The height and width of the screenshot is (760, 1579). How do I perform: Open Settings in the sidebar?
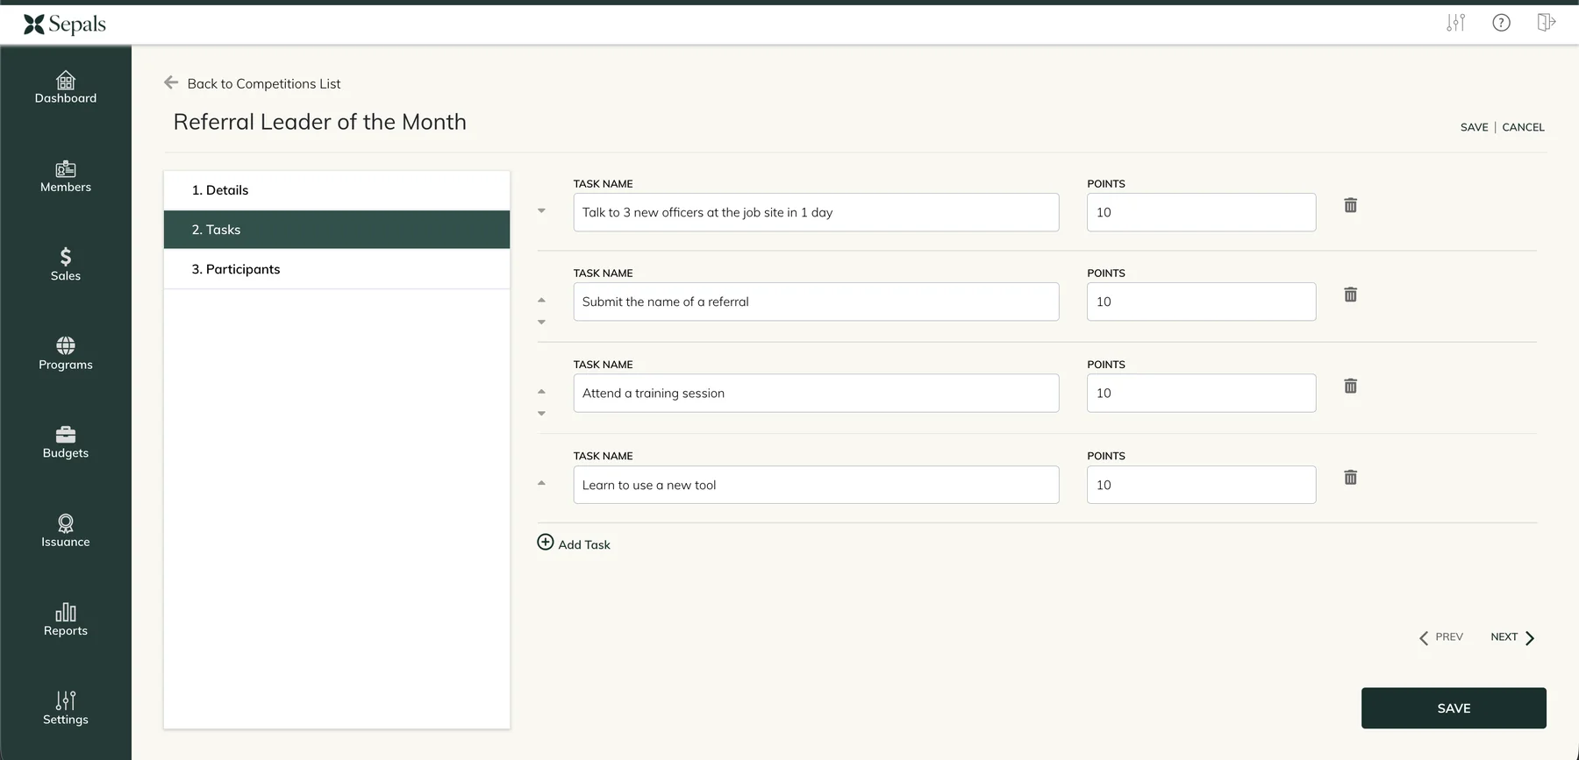(x=66, y=708)
